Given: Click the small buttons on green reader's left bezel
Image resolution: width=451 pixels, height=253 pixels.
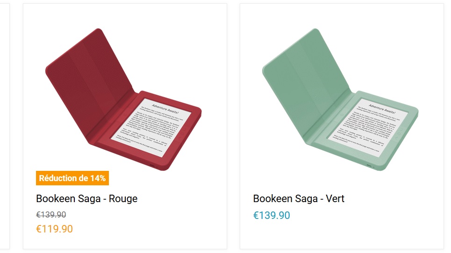Looking at the screenshot, I should (x=343, y=114).
